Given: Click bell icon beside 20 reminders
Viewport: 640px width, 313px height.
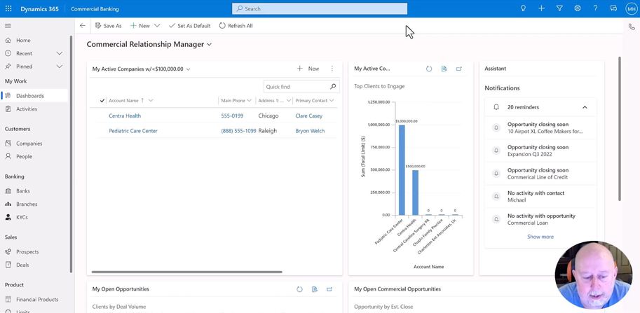Looking at the screenshot, I should pos(496,107).
